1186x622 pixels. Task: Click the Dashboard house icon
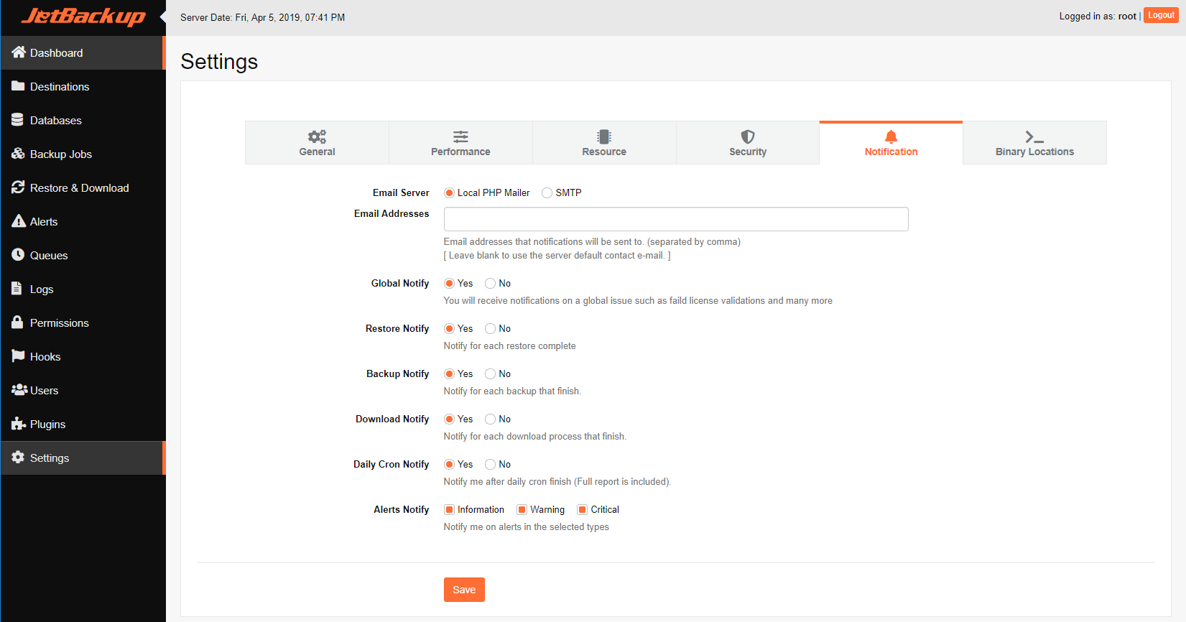19,52
